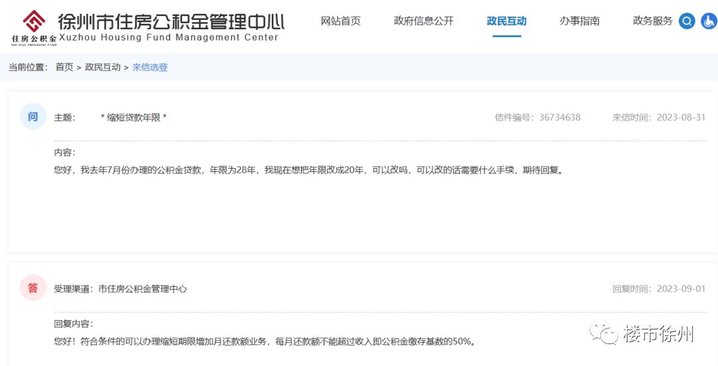Click 受理渠道 市住房公积金管理中心 text
Screen dimensions: 718x366
120,289
